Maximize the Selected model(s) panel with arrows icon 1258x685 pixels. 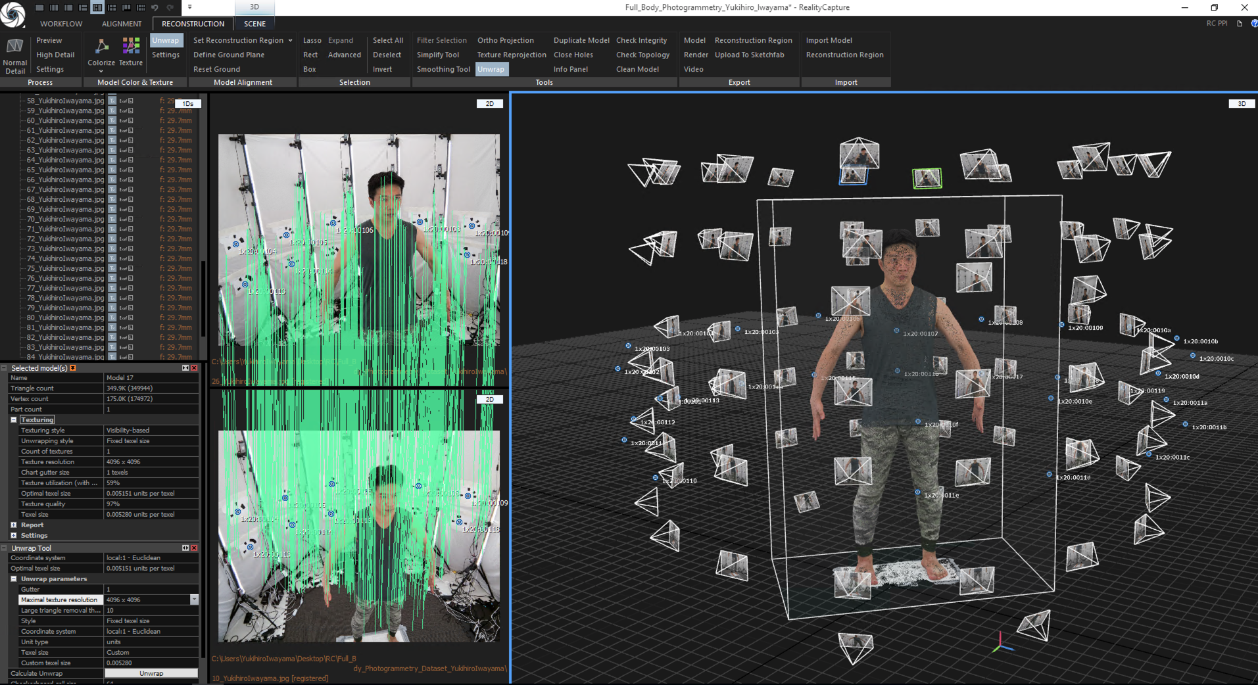pyautogui.click(x=185, y=368)
